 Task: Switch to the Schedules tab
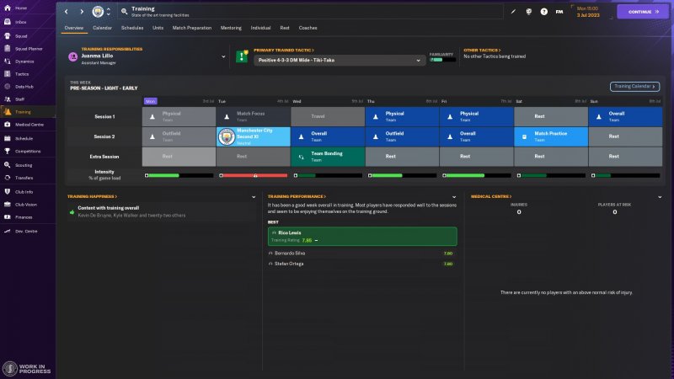(132, 28)
